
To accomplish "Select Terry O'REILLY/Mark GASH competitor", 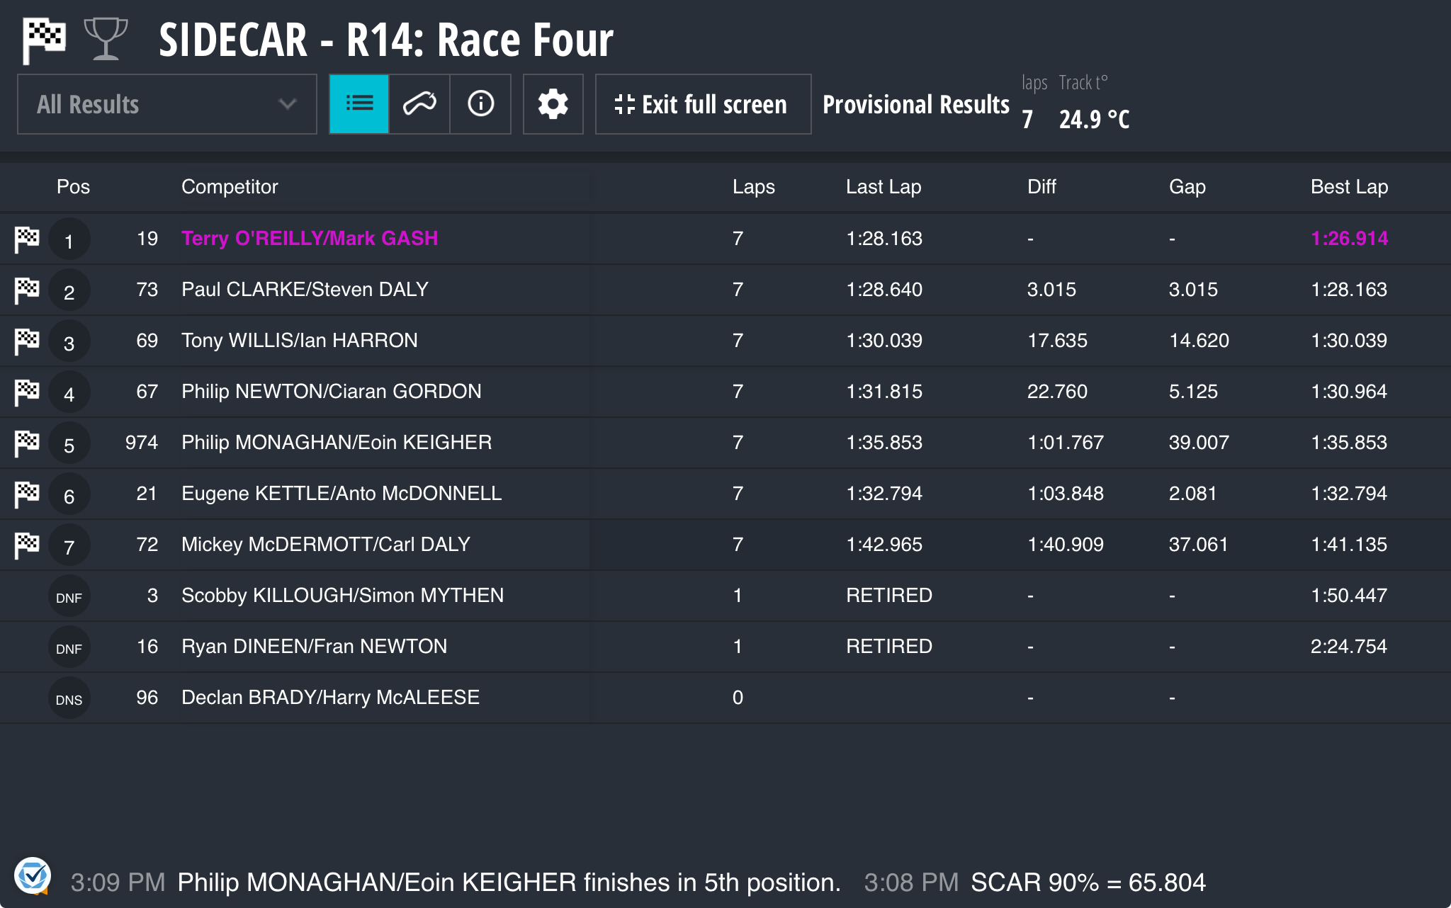I will [310, 239].
